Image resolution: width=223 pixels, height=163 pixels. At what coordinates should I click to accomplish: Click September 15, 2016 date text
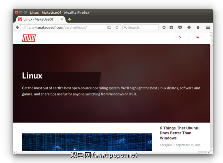click(x=188, y=145)
